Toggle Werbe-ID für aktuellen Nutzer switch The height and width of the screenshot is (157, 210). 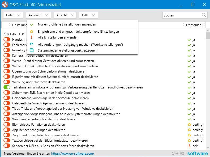[7, 66]
